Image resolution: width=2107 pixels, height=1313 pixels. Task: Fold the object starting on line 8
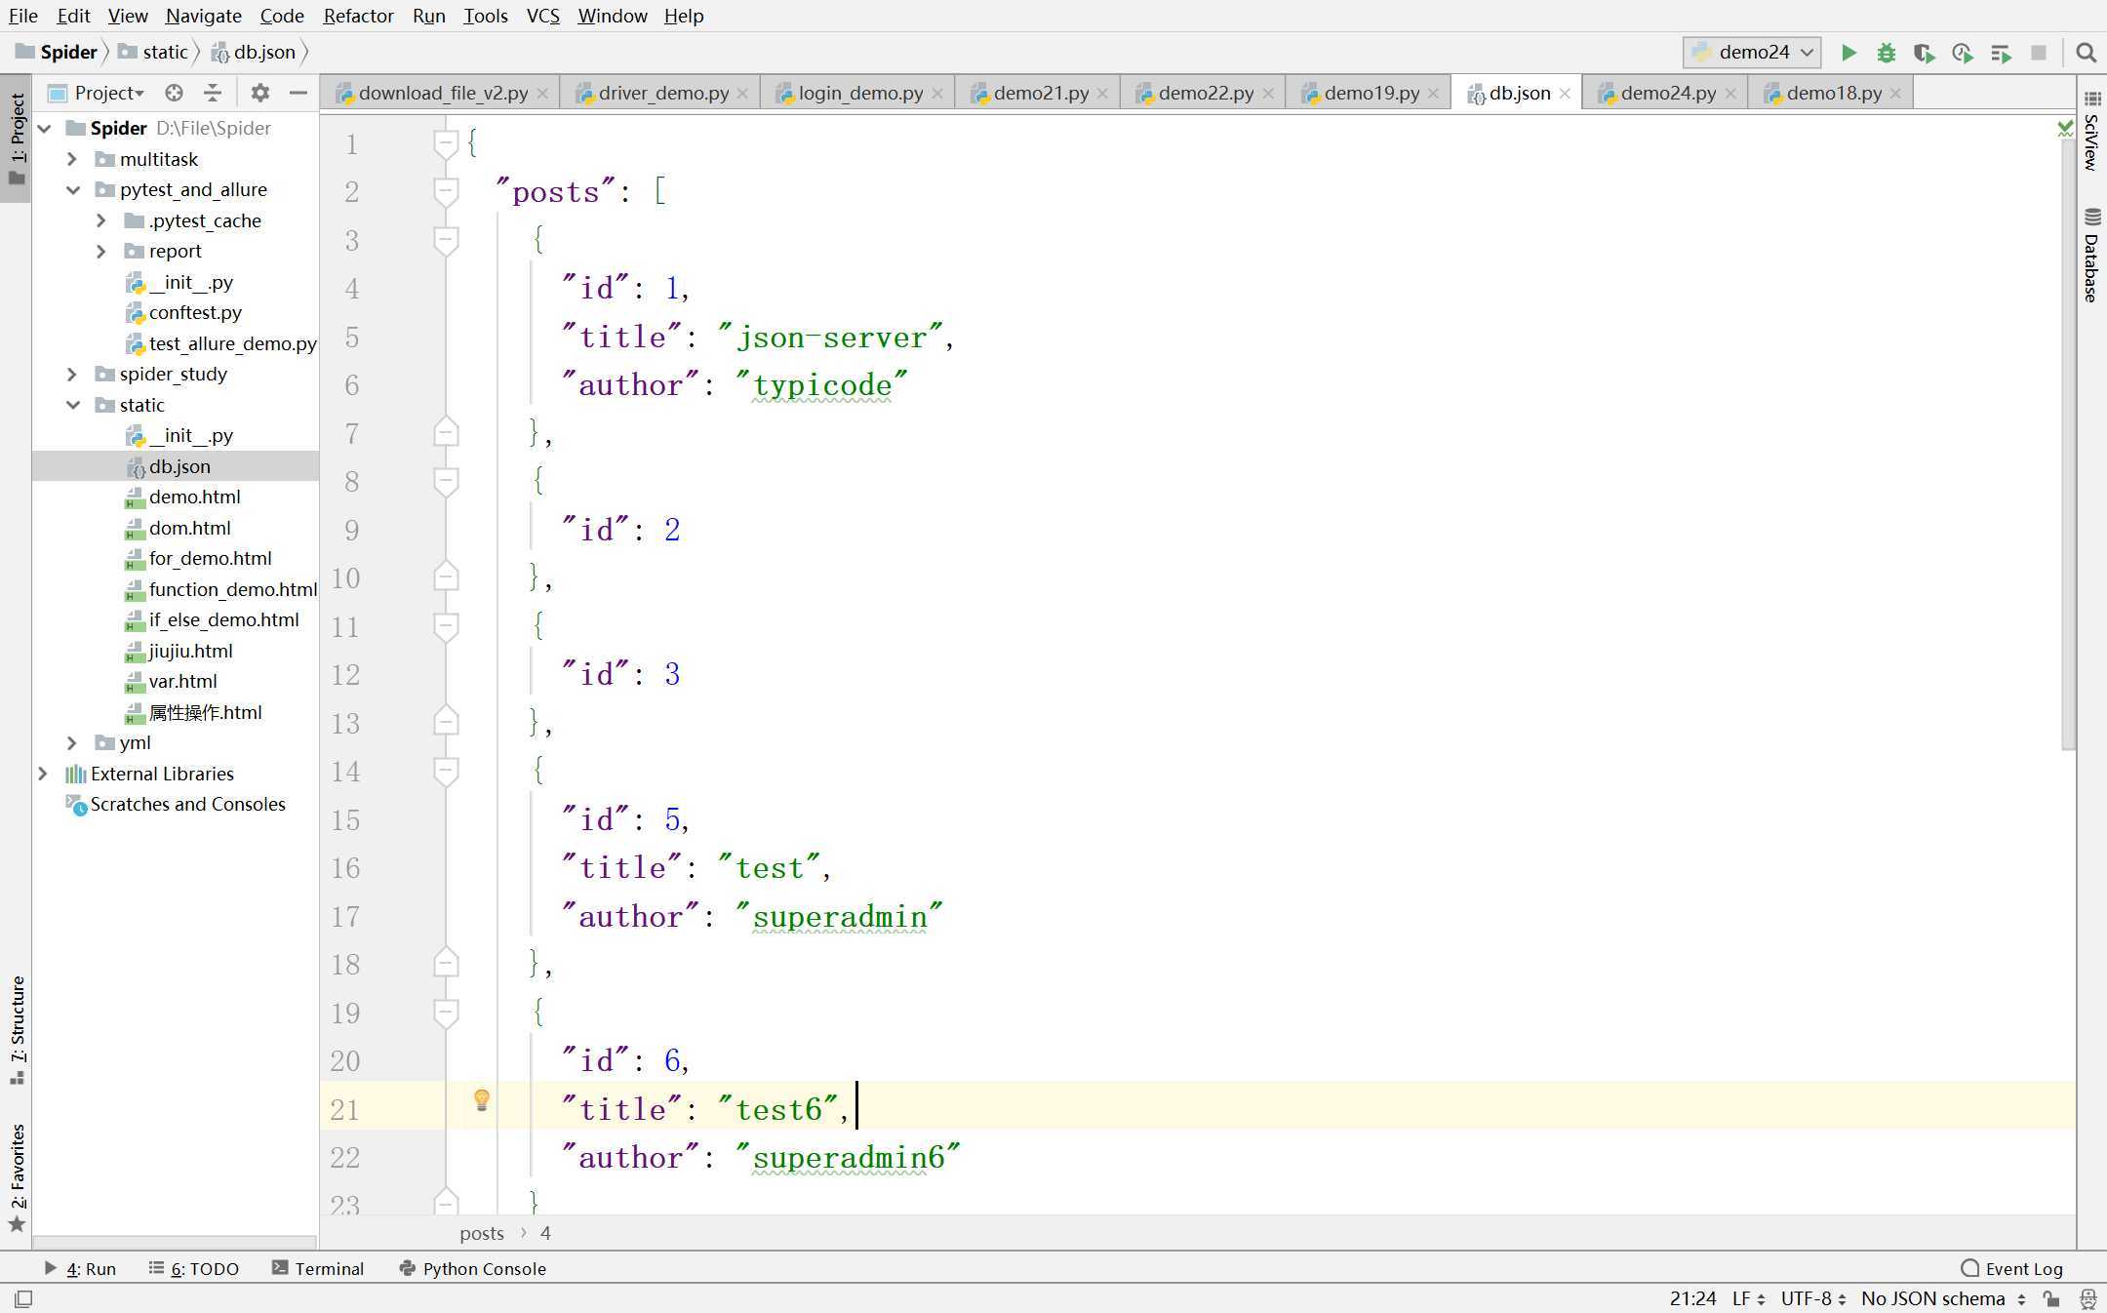tap(446, 482)
